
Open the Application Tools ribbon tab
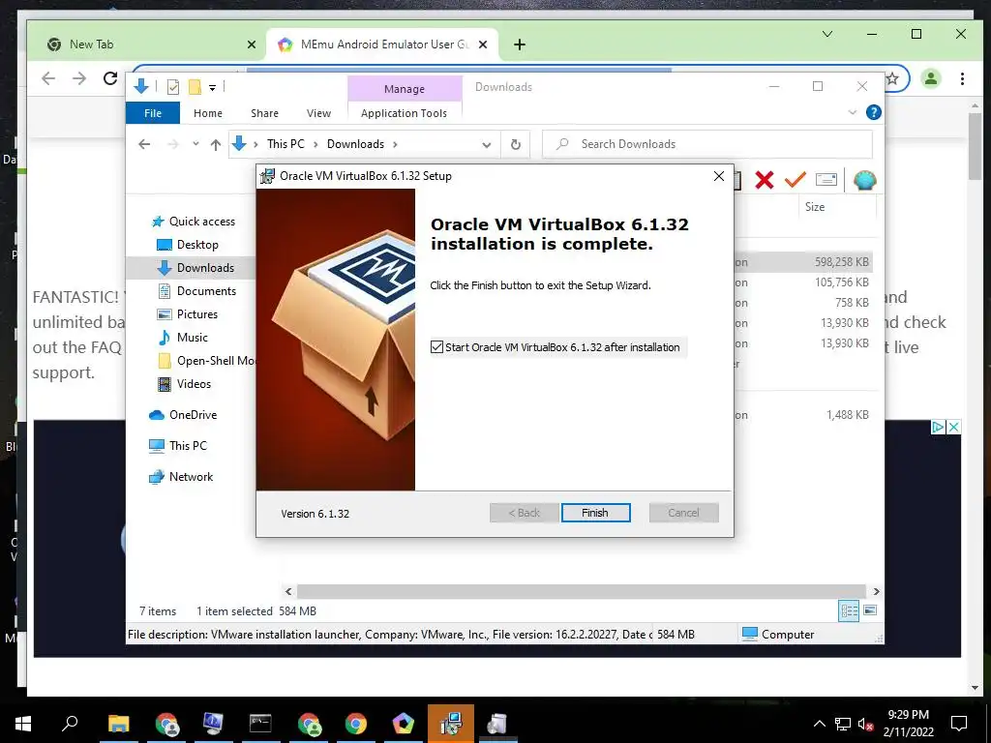pyautogui.click(x=404, y=113)
